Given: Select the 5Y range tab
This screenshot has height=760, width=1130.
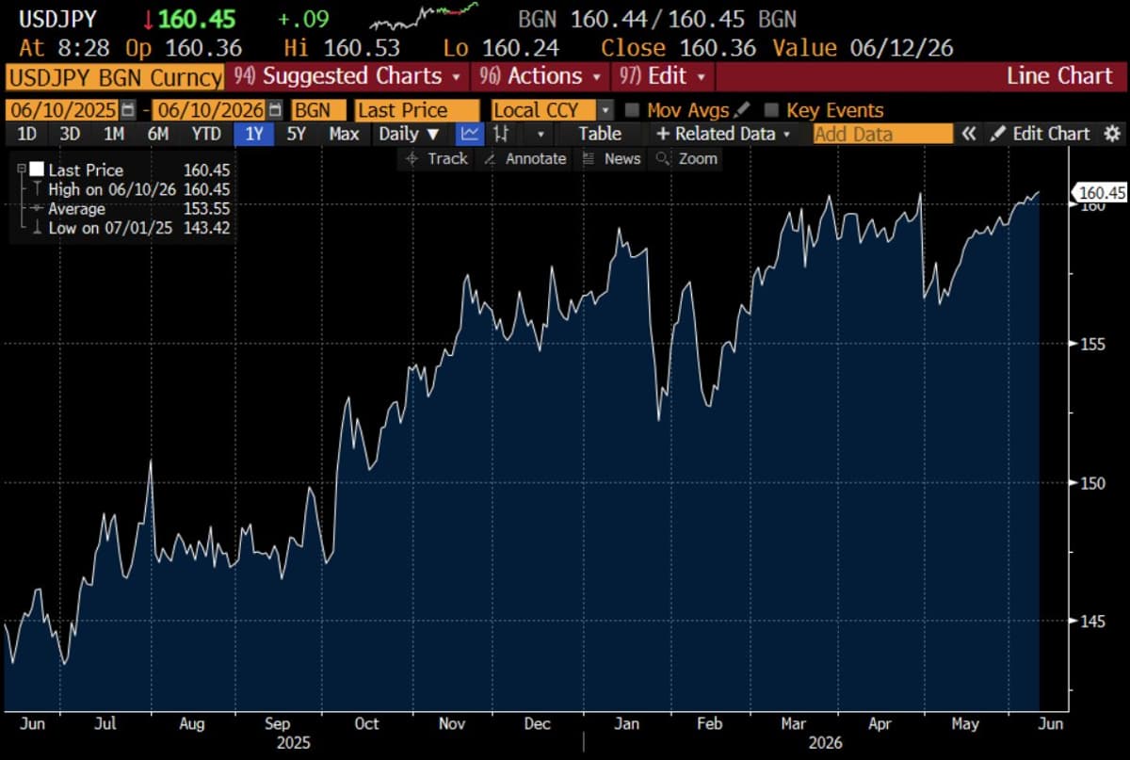Looking at the screenshot, I should tap(297, 134).
